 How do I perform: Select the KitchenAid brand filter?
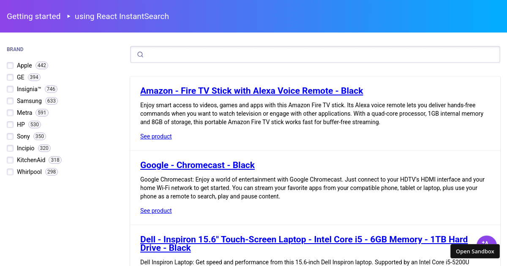[10, 160]
